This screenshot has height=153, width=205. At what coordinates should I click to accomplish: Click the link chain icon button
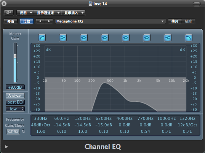coord(9,13)
